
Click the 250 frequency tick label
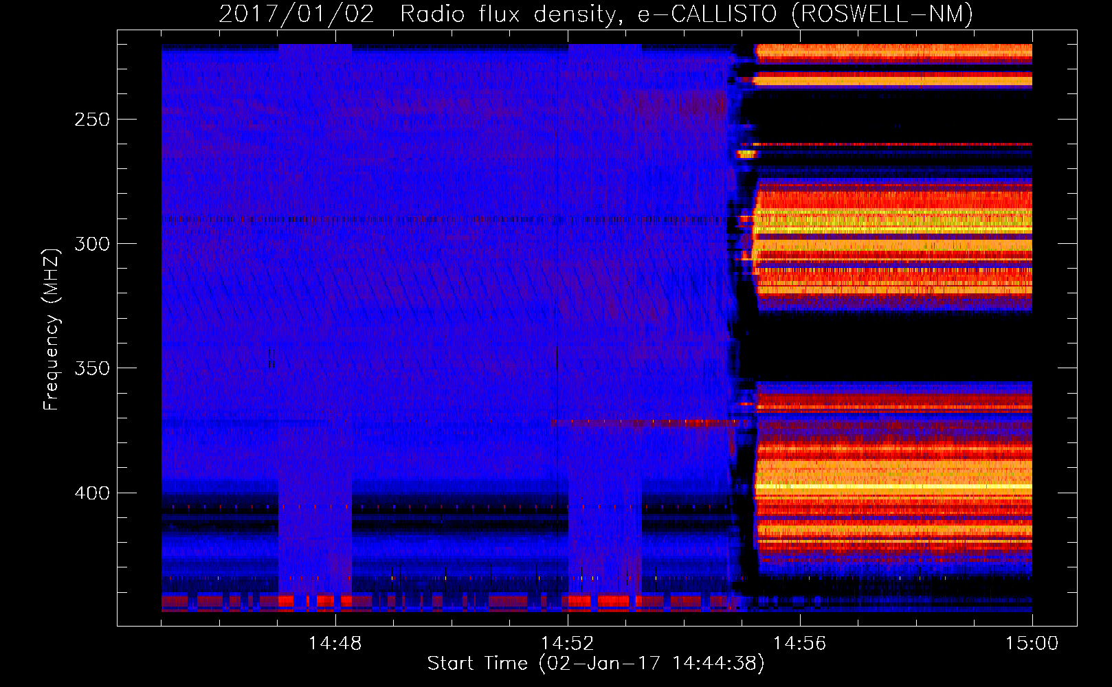point(92,120)
